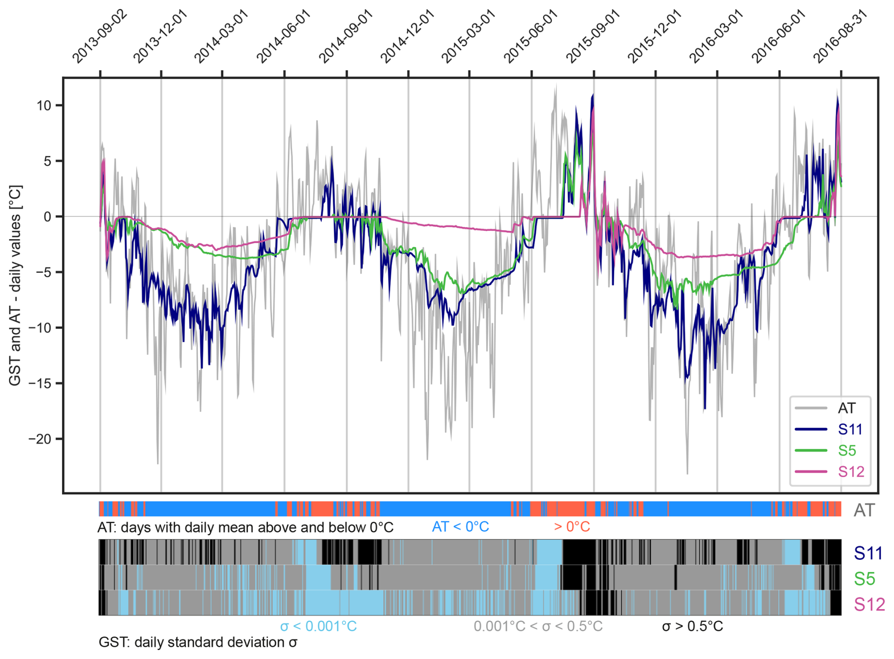Image resolution: width=894 pixels, height=659 pixels.
Task: Select the 2016-08-31 date label
Action: 841,37
